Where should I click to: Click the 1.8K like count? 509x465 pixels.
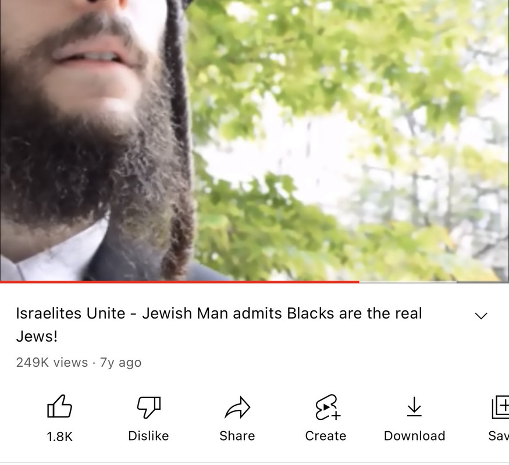tap(60, 437)
